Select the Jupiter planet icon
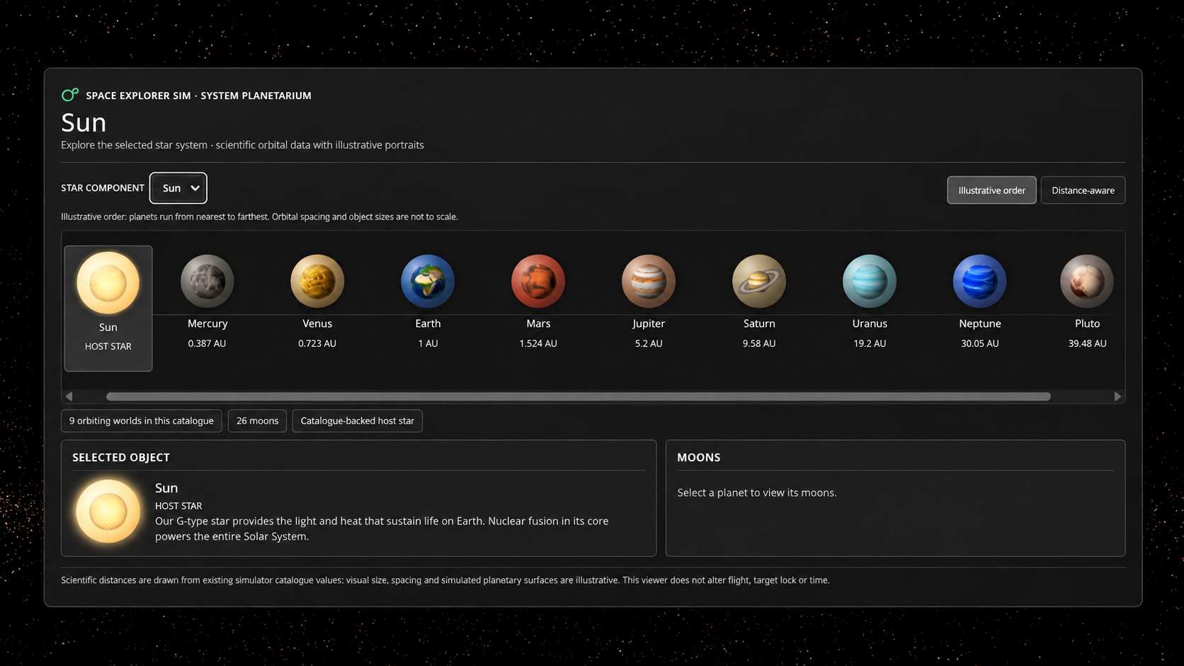The width and height of the screenshot is (1184, 666). (x=649, y=281)
